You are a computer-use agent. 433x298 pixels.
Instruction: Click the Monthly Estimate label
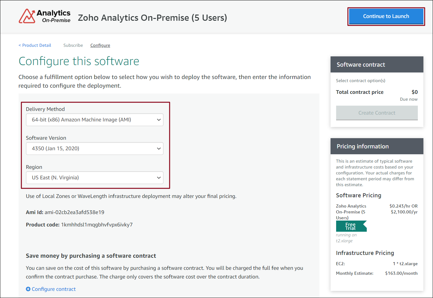click(355, 273)
